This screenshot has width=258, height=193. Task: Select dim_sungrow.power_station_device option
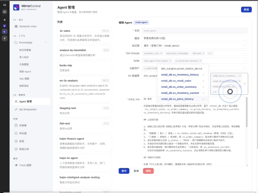click(x=183, y=69)
